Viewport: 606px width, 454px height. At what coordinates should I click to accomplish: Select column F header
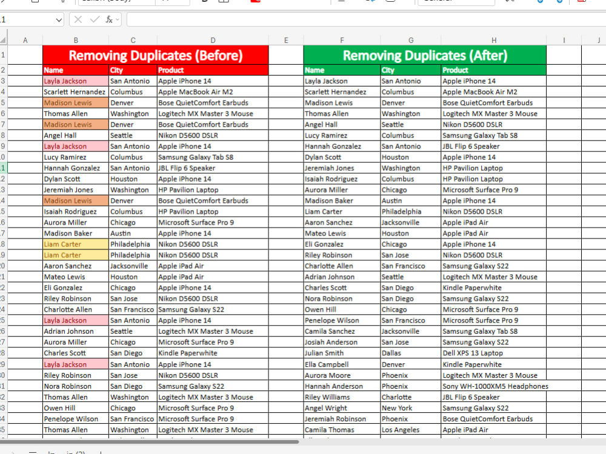[x=342, y=40]
